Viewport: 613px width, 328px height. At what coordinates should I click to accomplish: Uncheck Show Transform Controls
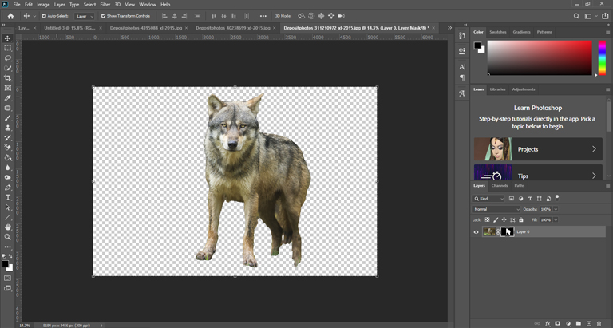click(x=103, y=16)
